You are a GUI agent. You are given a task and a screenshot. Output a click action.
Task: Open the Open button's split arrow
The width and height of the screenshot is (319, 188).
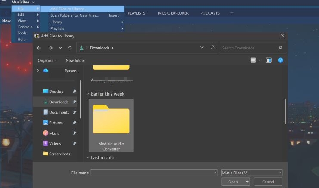coord(247,182)
